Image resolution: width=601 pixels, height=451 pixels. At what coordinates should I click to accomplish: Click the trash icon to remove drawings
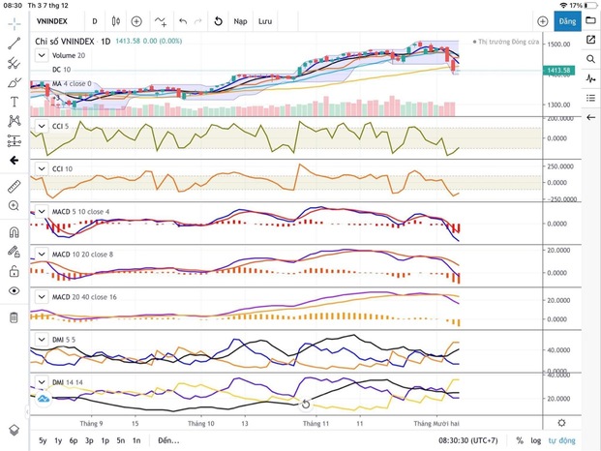point(14,316)
